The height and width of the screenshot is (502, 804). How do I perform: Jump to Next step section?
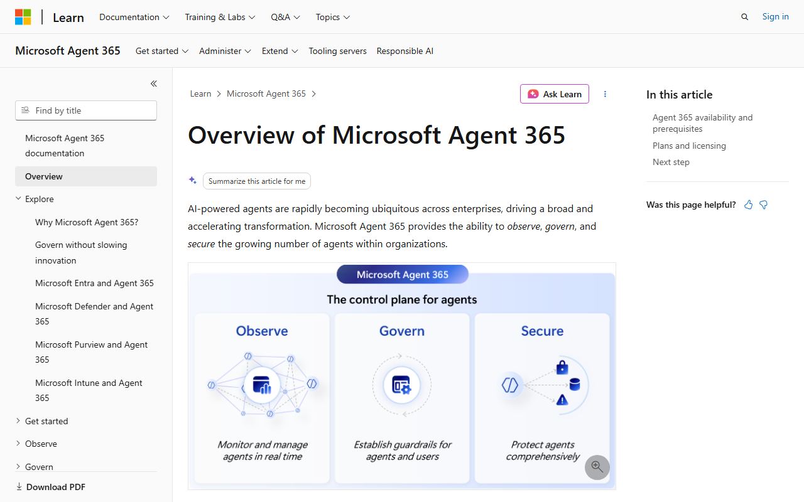tap(671, 162)
